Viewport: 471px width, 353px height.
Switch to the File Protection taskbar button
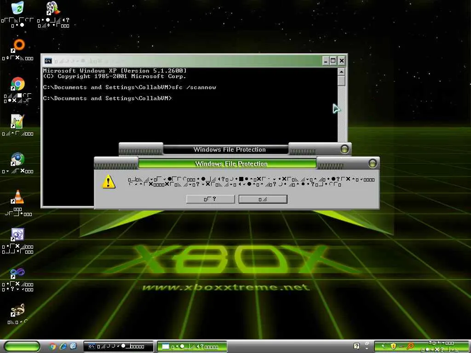pos(192,347)
